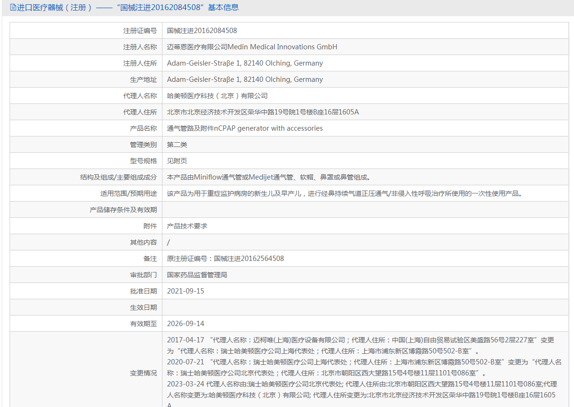Viewport: 574px width, 407px height.
Task: Click the 产品储存条件及有效期 row label
Action: 123,210
